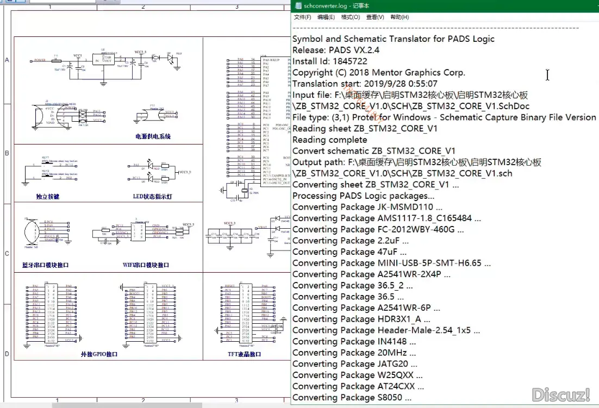Click the 独立按键 label in the schematic

tap(48, 197)
